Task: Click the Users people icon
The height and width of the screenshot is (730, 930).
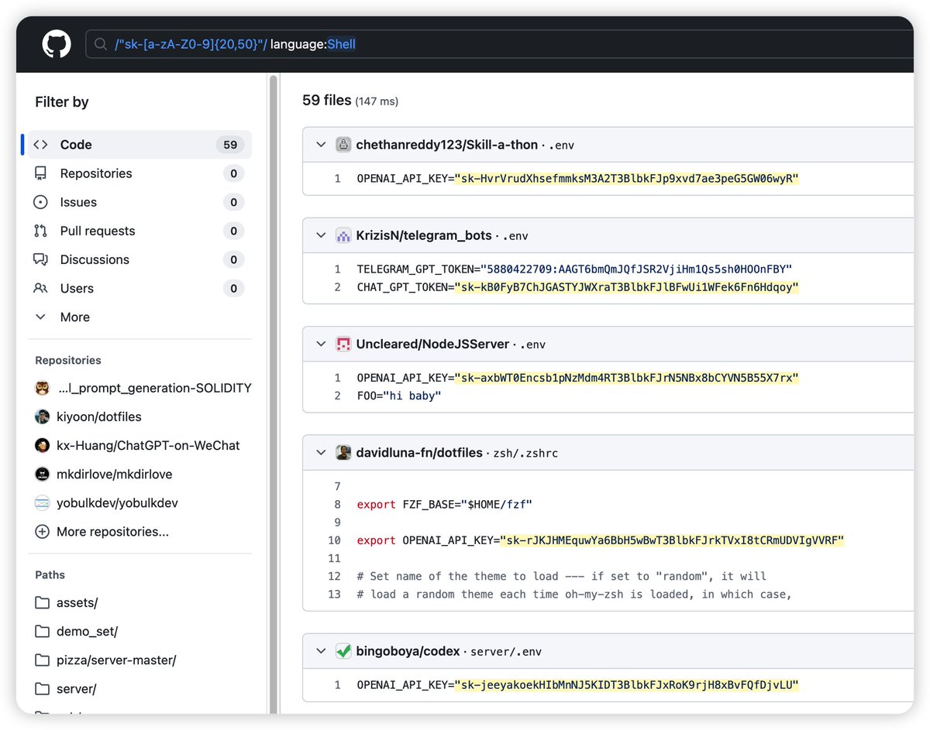Action: (x=41, y=288)
